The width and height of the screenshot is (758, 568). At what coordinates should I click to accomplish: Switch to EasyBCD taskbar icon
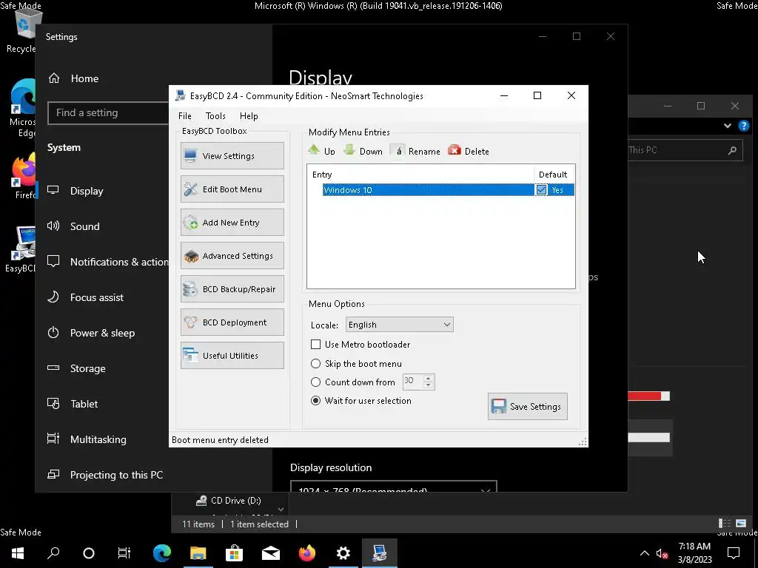pos(379,552)
